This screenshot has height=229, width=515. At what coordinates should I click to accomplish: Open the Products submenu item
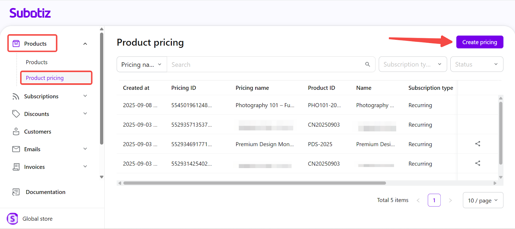coord(37,62)
